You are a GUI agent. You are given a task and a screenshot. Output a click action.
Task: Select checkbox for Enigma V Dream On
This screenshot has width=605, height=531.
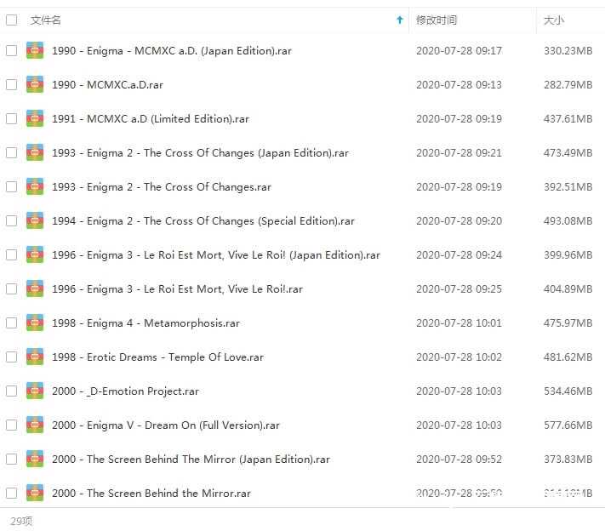pyautogui.click(x=12, y=425)
